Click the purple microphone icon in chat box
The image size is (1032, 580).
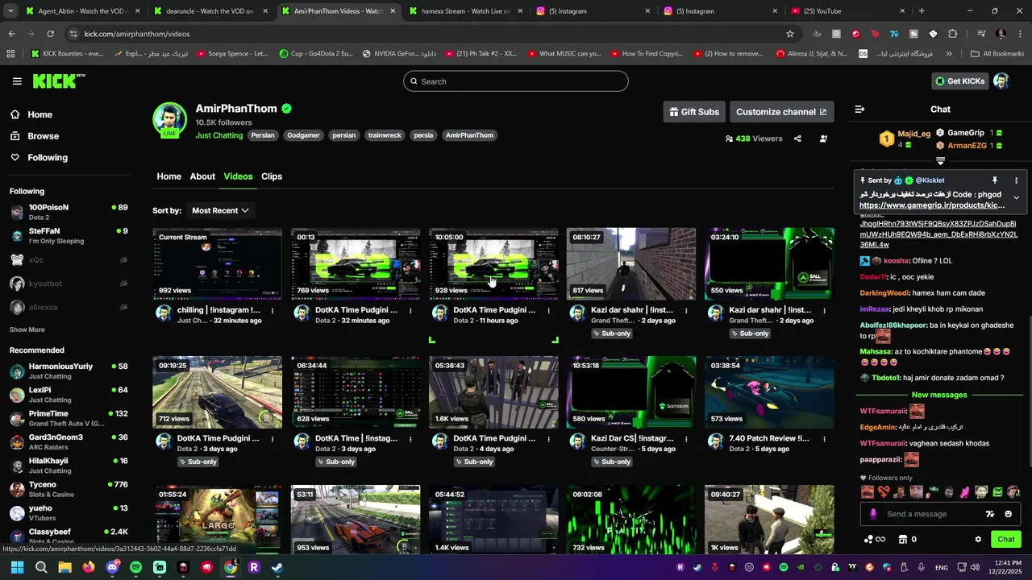(x=873, y=514)
